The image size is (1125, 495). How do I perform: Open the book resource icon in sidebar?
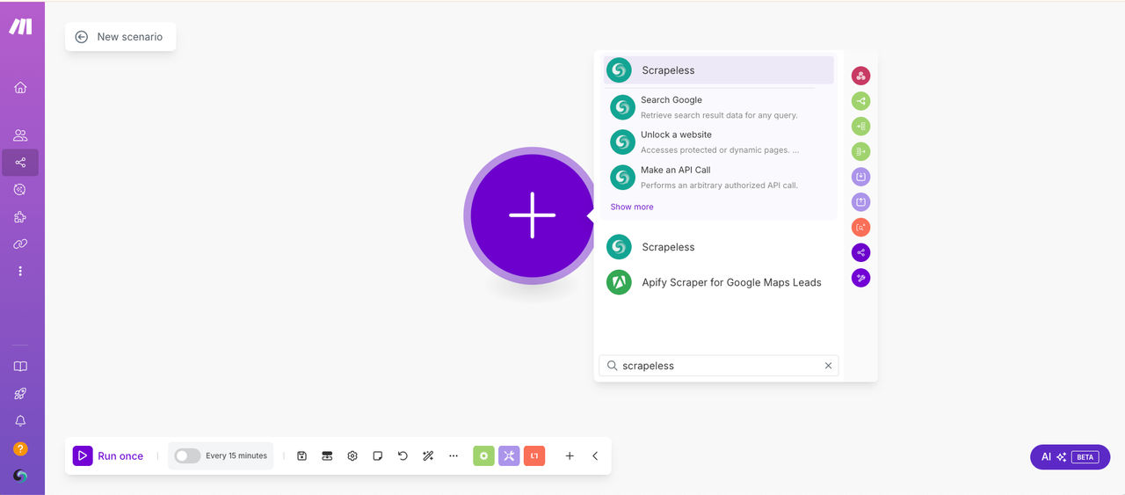click(20, 367)
